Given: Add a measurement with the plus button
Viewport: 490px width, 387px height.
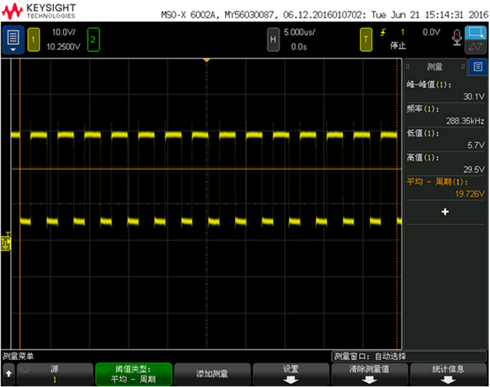Looking at the screenshot, I should (446, 212).
